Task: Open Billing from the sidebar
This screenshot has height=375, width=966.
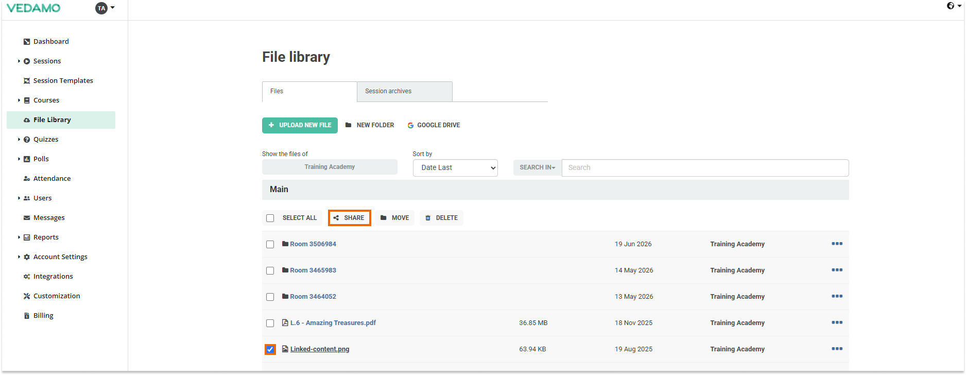Action: tap(43, 316)
